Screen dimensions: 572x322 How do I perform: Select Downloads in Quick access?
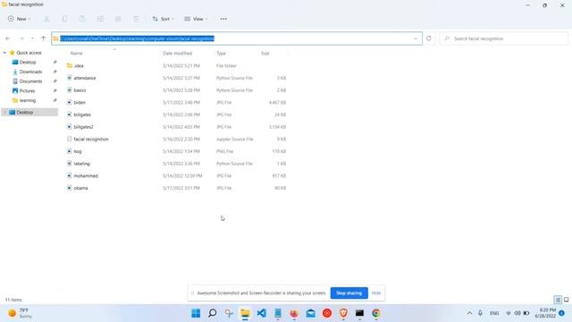point(30,72)
